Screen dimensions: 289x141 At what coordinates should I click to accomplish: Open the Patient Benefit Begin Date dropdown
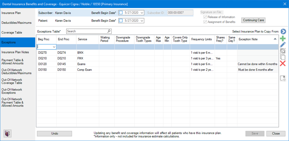point(142,21)
